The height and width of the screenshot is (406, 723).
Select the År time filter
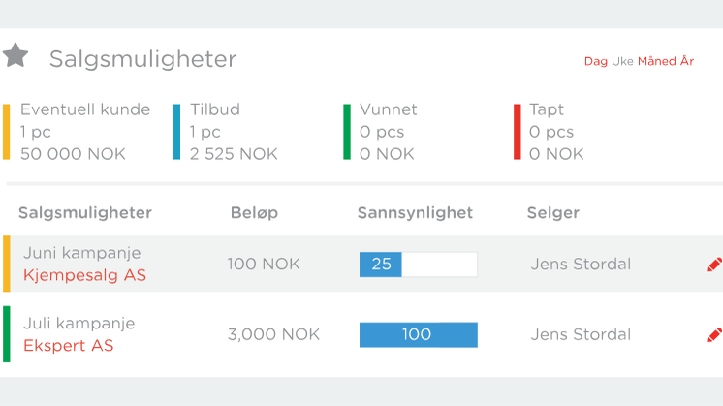coord(687,61)
